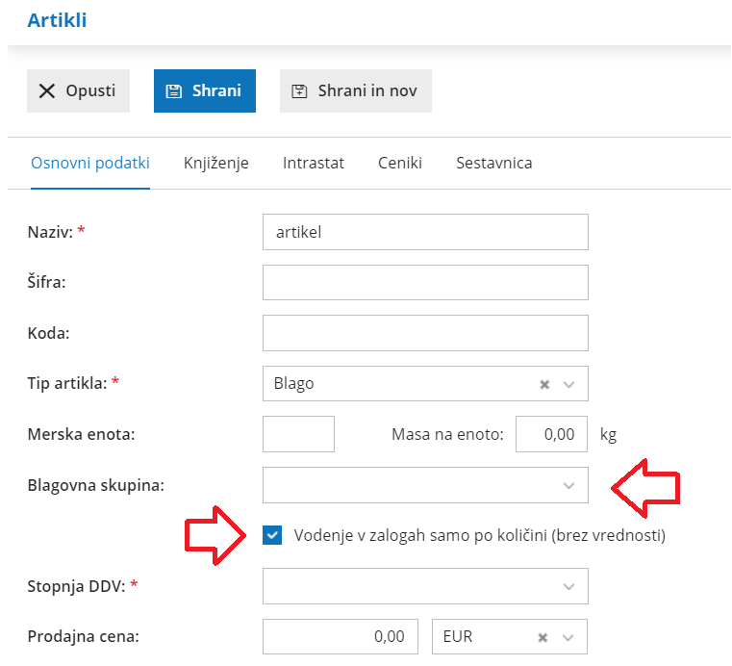Expand the EUR currency dropdown arrow
This screenshot has height=666, width=732.
coord(568,637)
